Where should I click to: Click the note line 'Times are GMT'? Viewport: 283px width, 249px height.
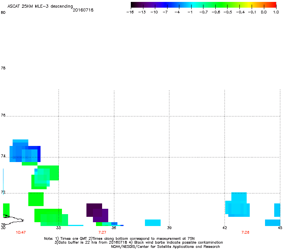(x=119, y=239)
